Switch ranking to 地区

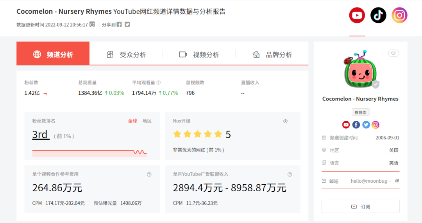(147, 121)
